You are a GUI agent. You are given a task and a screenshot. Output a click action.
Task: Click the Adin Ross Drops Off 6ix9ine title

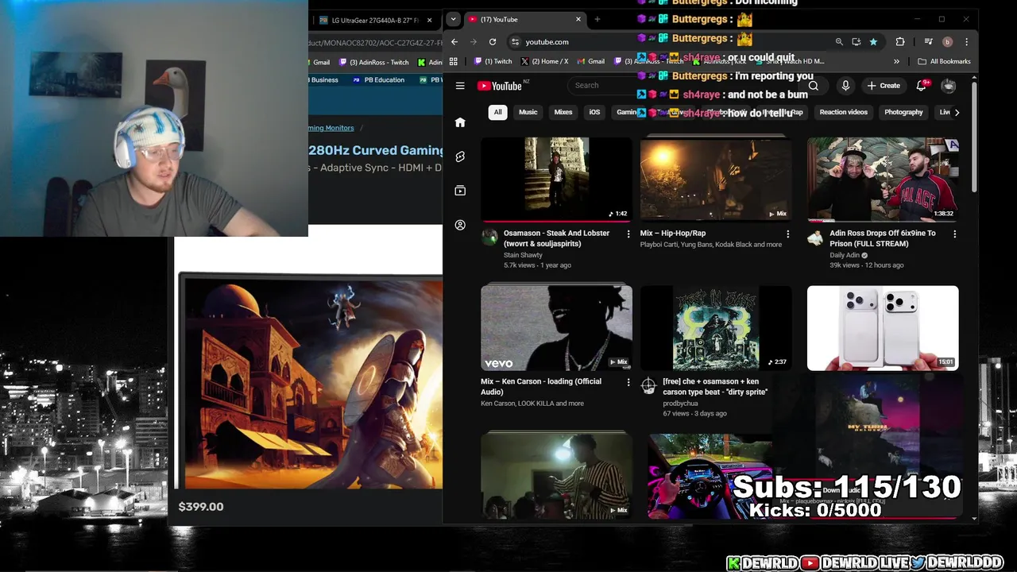tap(882, 238)
